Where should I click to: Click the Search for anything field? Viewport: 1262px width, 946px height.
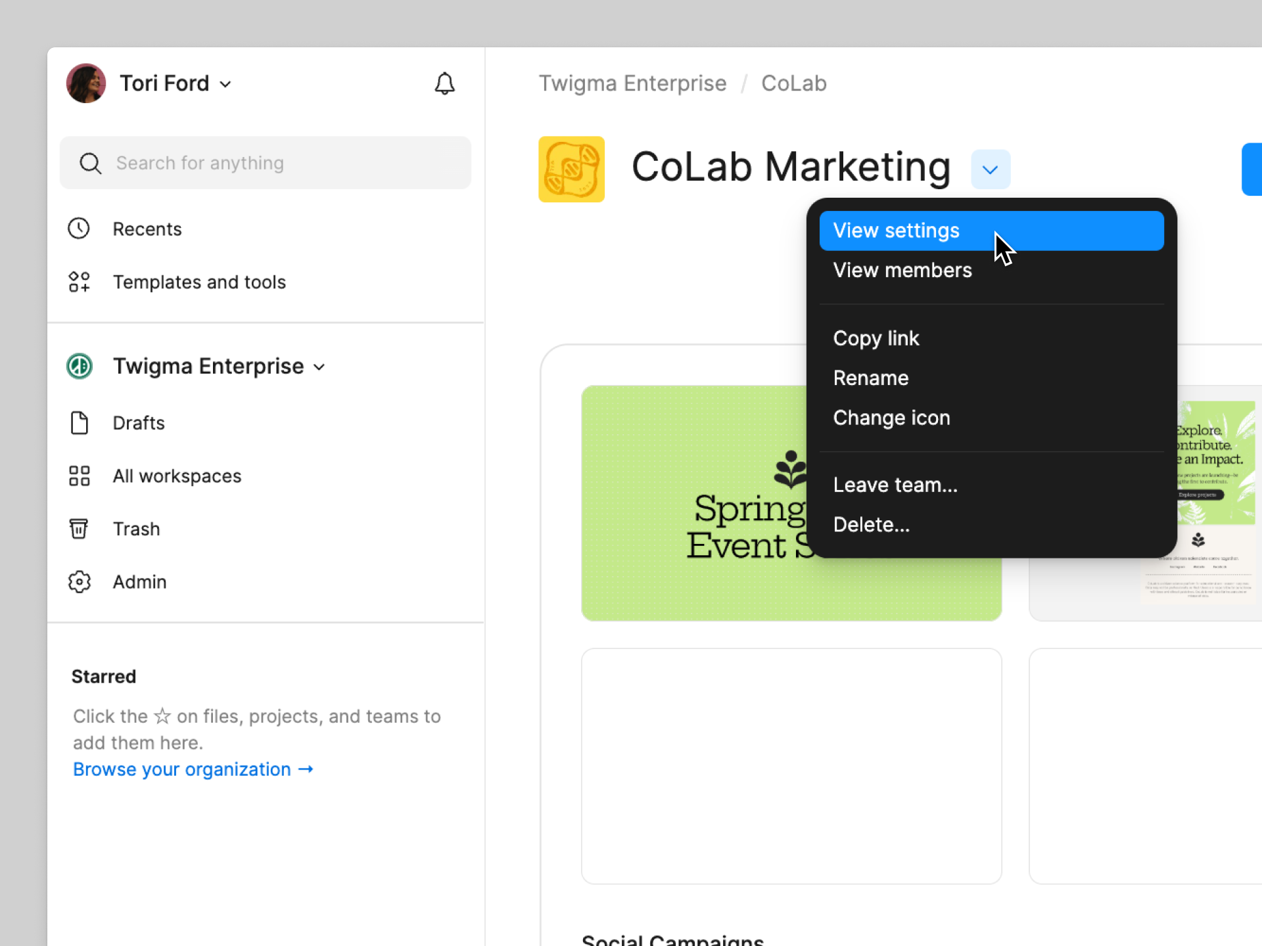(266, 163)
